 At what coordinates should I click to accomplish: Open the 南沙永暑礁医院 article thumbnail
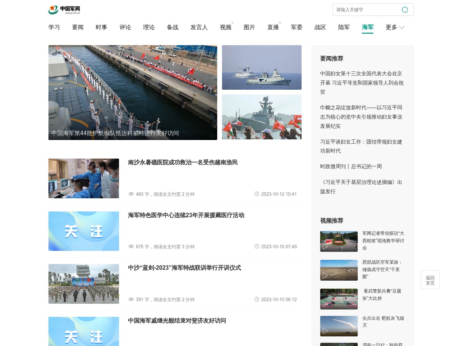(x=84, y=178)
